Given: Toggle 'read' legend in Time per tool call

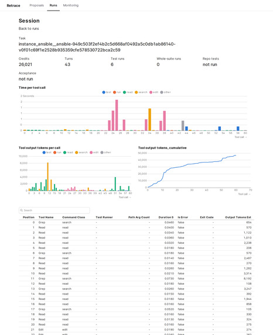Looking at the screenshot, I should tap(128, 92).
